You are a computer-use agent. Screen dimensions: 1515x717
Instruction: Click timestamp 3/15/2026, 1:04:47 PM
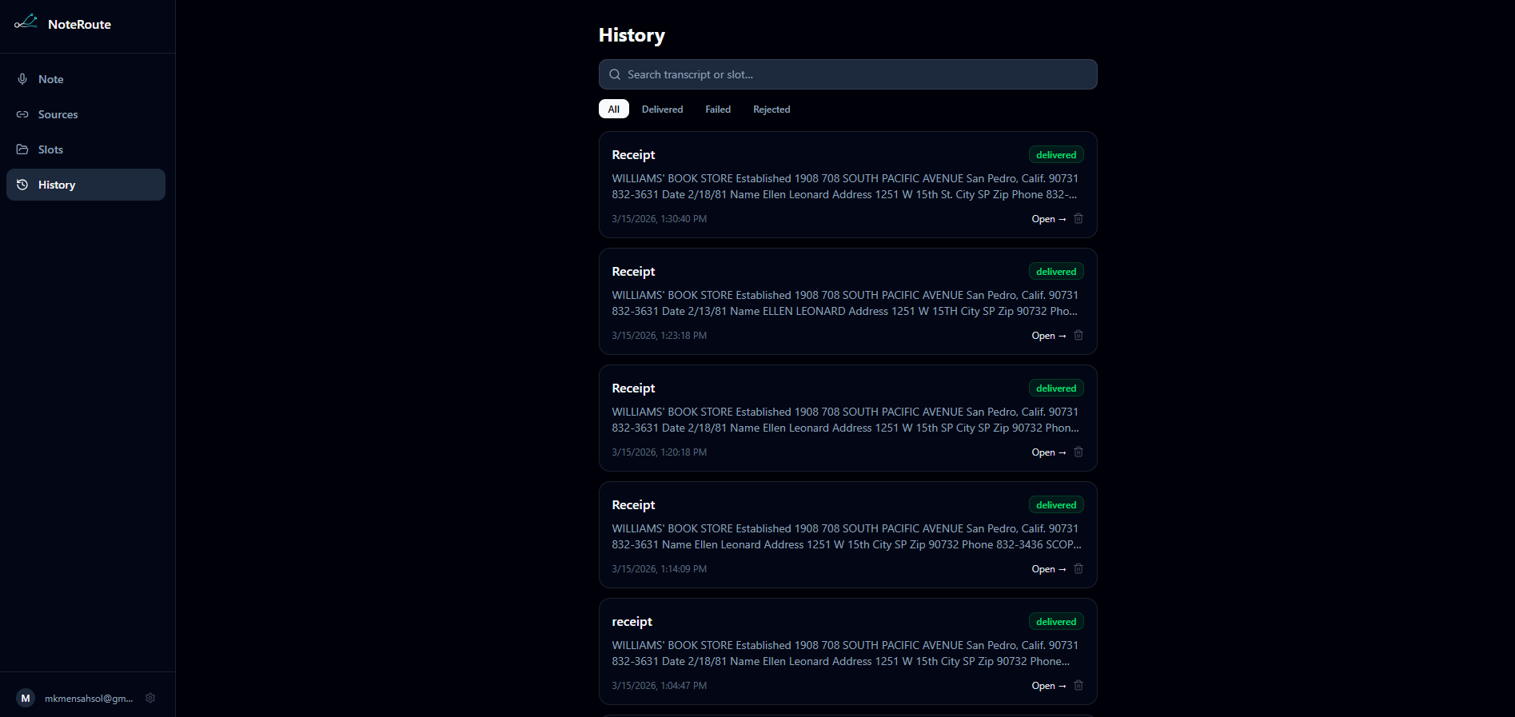click(x=660, y=686)
